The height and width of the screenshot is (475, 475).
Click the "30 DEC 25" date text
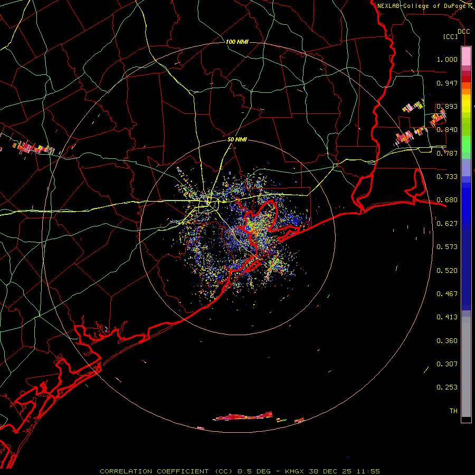pos(330,471)
